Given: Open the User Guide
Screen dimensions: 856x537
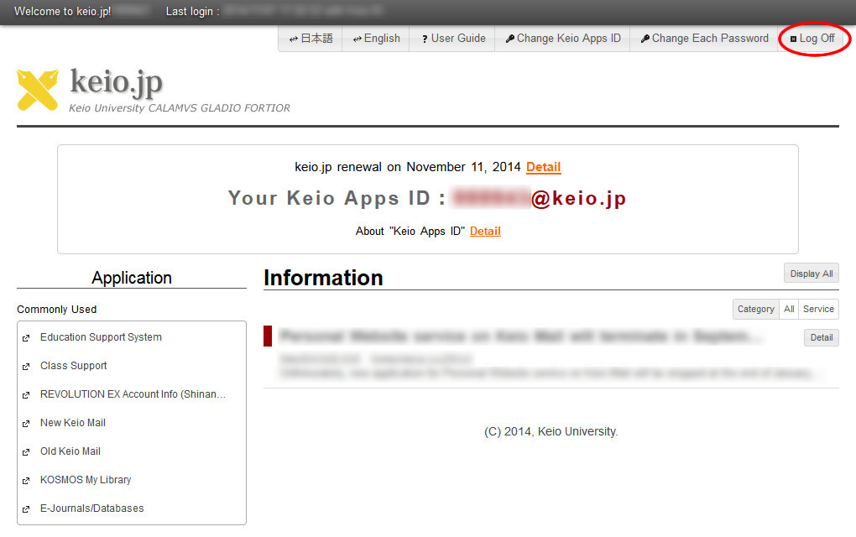Looking at the screenshot, I should coord(452,39).
